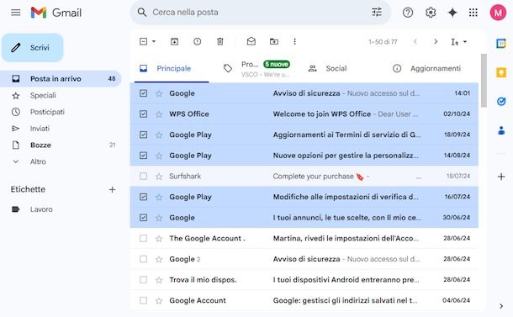Screen dimensions: 513x317
Task: Open Google 2 'Avviso di sicurezza' email
Action: 304,259
